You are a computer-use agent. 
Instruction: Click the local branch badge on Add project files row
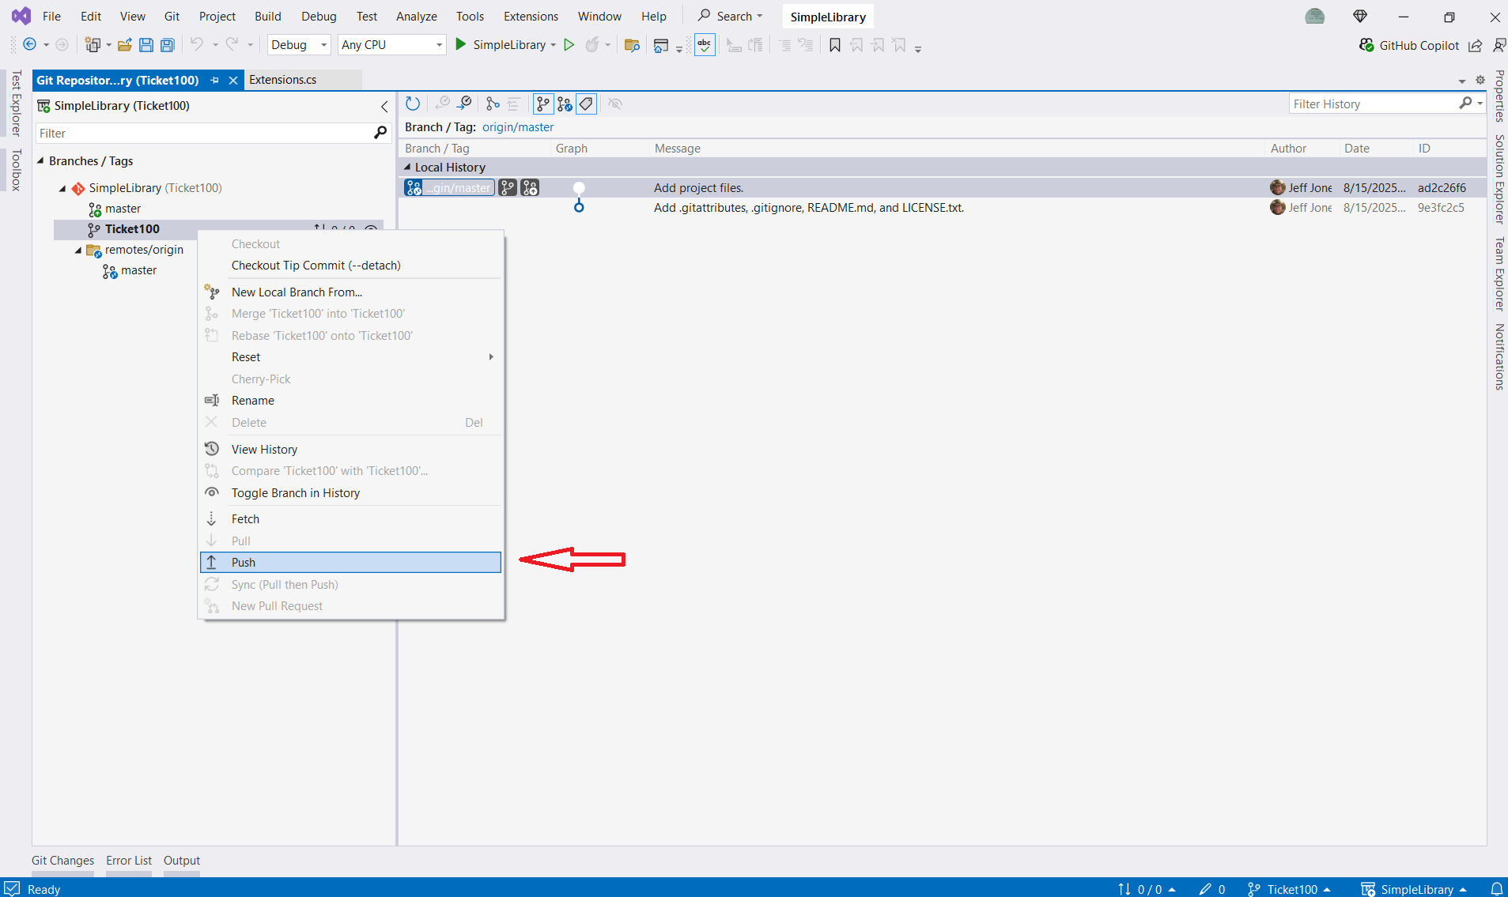pos(508,188)
